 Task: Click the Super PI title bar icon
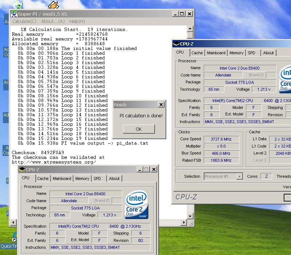pyautogui.click(x=14, y=14)
